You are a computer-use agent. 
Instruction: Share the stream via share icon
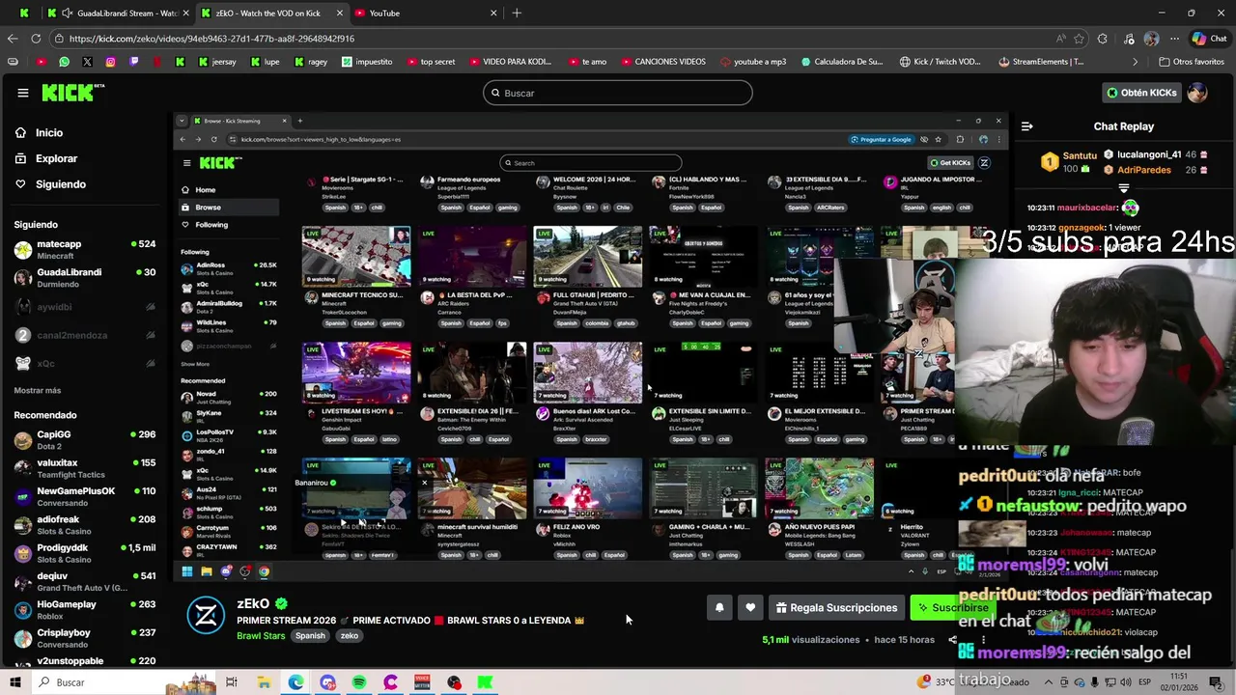point(952,640)
